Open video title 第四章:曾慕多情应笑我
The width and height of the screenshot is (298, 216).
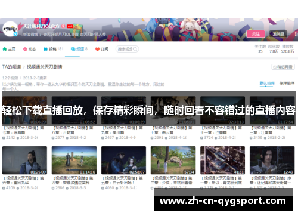(x=72, y=180)
